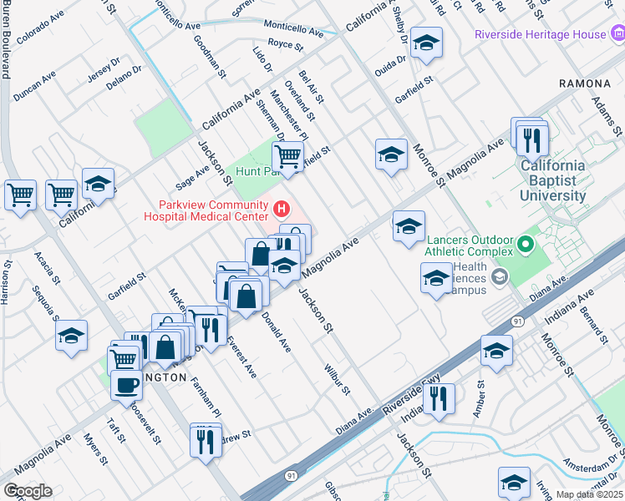
Task: Click the Overland St label
Action: click(x=300, y=101)
